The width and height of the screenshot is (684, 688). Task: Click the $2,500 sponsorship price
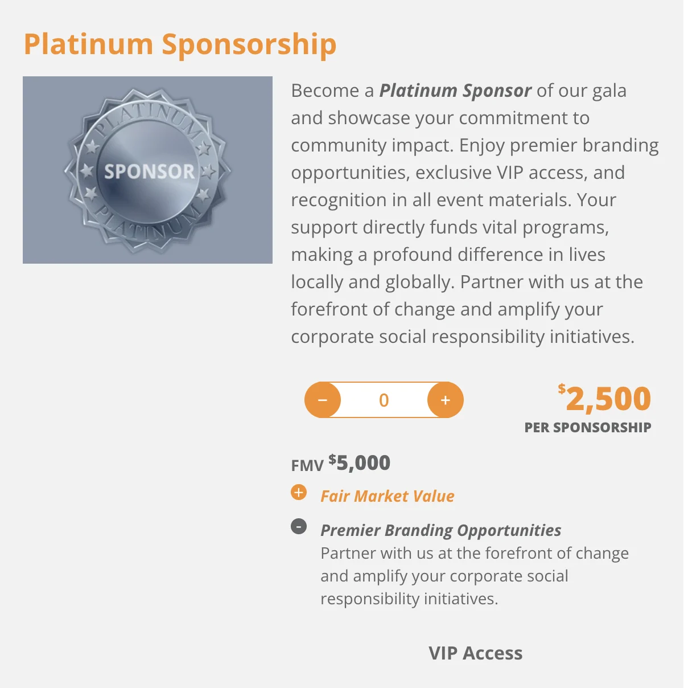(x=604, y=398)
